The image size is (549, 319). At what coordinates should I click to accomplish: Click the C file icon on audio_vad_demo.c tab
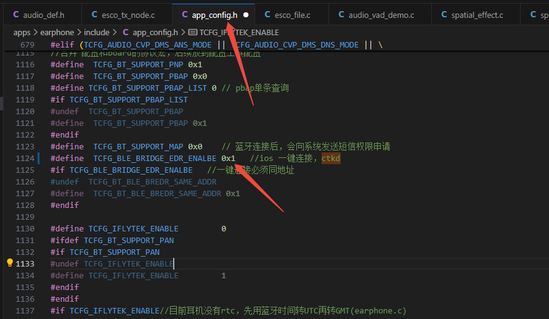point(341,14)
